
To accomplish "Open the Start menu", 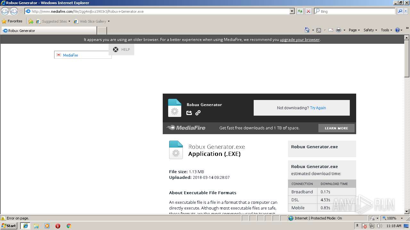I will coord(9,226).
